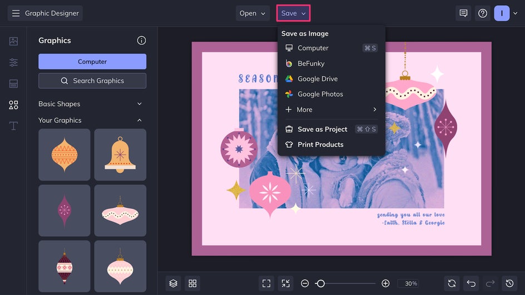The height and width of the screenshot is (295, 525).
Task: Add the pale pink round ornament graphic
Action: tap(120, 266)
